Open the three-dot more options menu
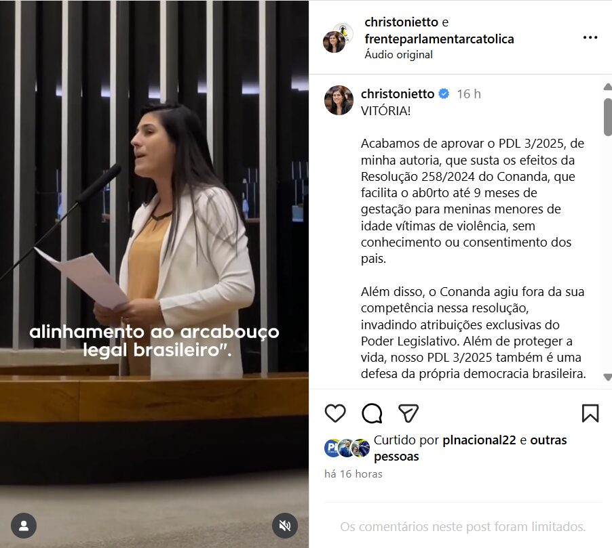 tap(590, 38)
